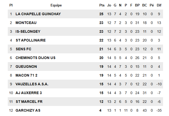This screenshot has height=116, width=169.
Task: Select CHEMINOTS DIJON US team
Action: pyautogui.click(x=35, y=58)
